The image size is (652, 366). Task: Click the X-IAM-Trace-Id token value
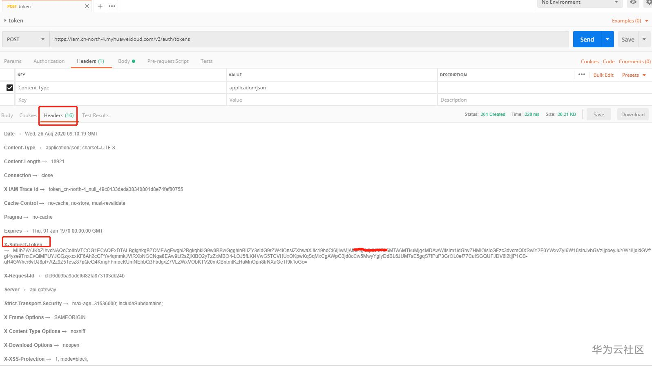116,189
